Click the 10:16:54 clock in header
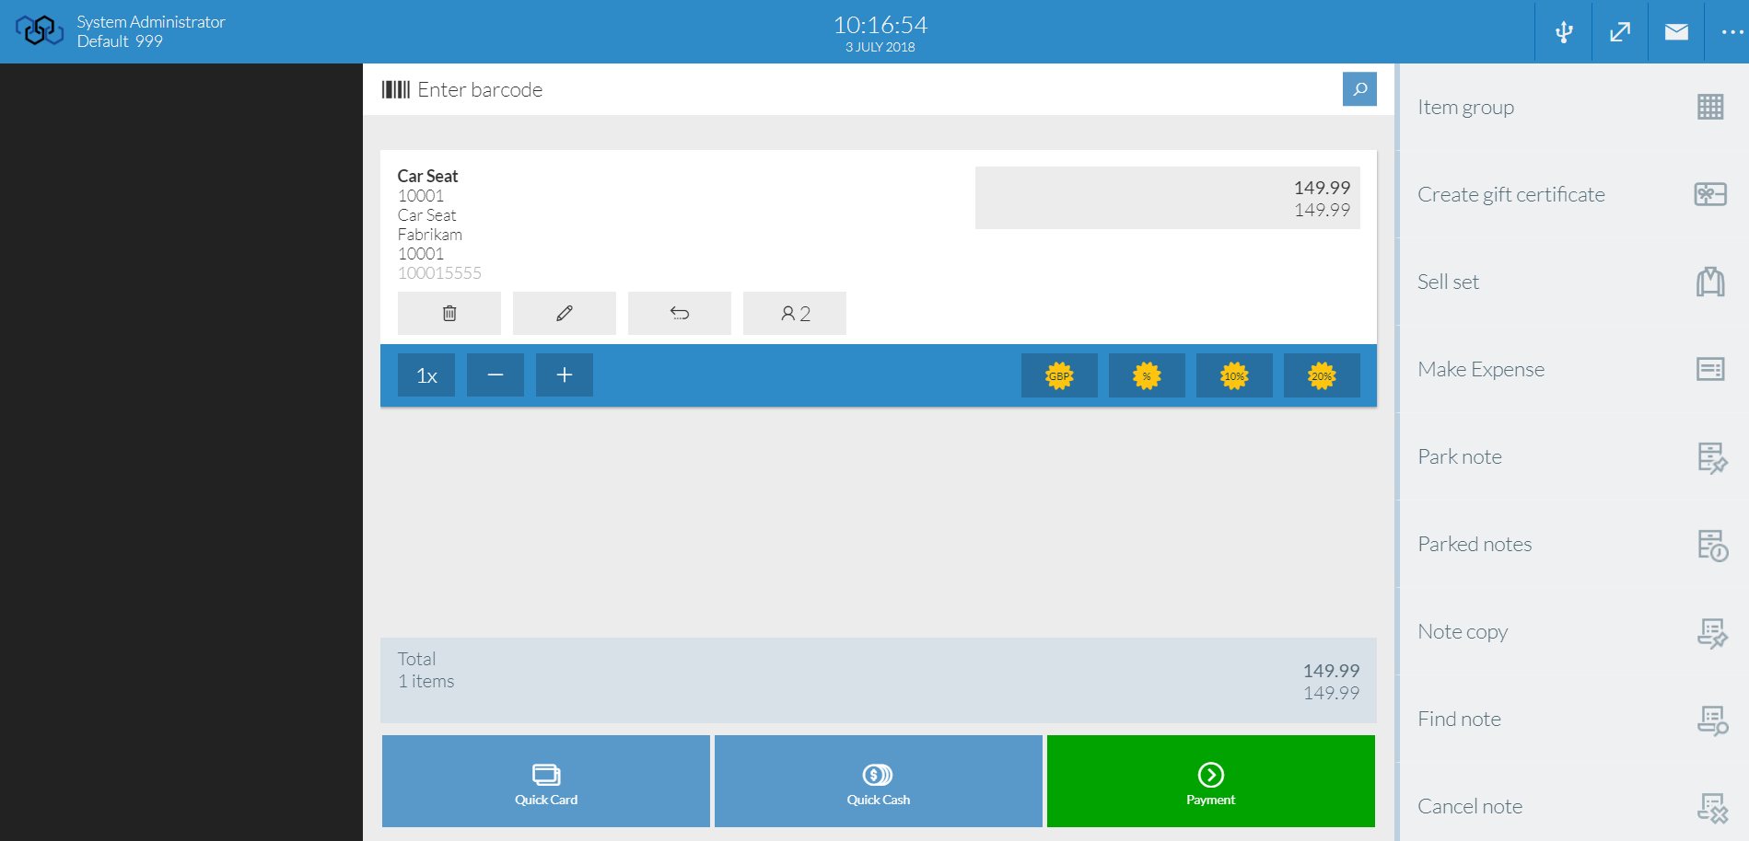Image resolution: width=1749 pixels, height=841 pixels. (x=880, y=25)
